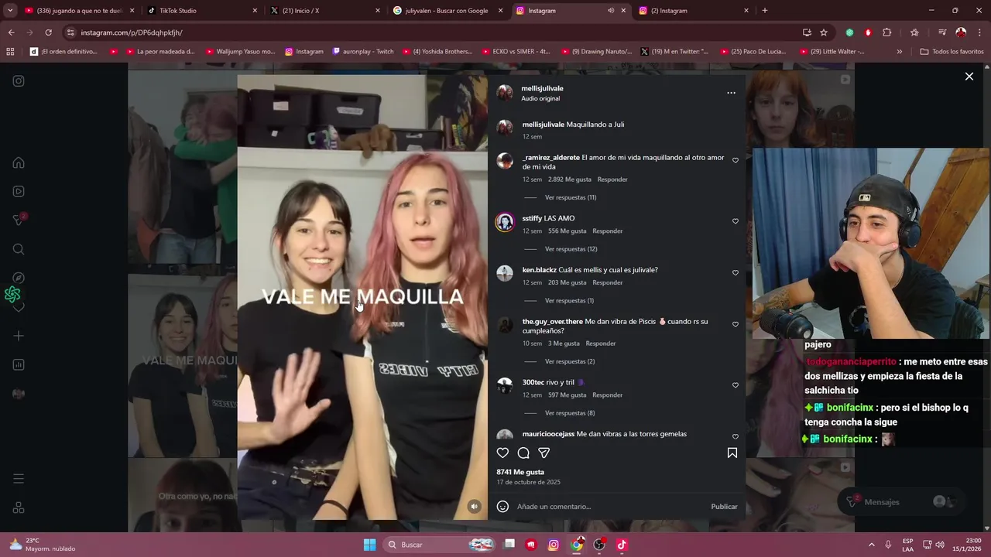Open sstiffy profile avatar
991x557 pixels.
(x=505, y=223)
